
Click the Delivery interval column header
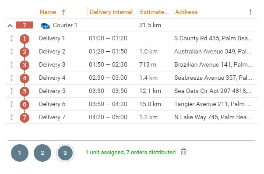tap(111, 12)
